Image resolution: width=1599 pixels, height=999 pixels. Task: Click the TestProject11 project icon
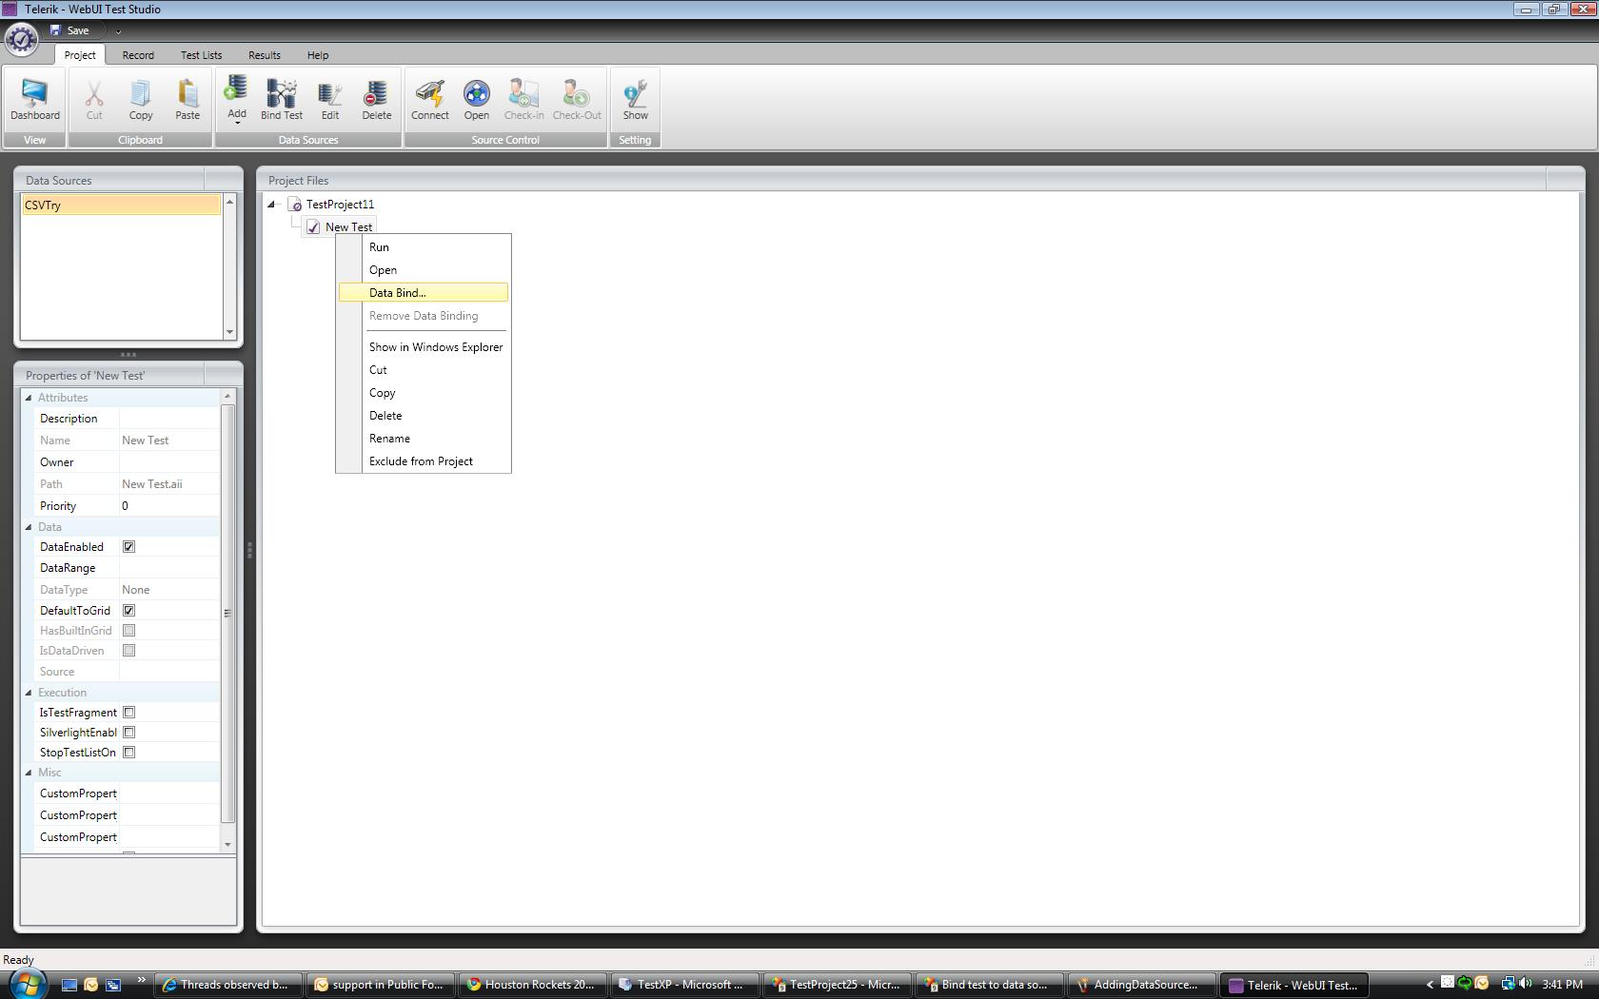[x=295, y=205]
